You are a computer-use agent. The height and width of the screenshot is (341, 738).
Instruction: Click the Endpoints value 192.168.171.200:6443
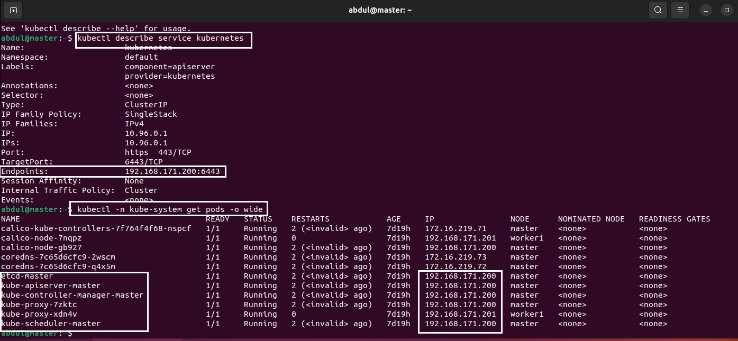(x=172, y=171)
